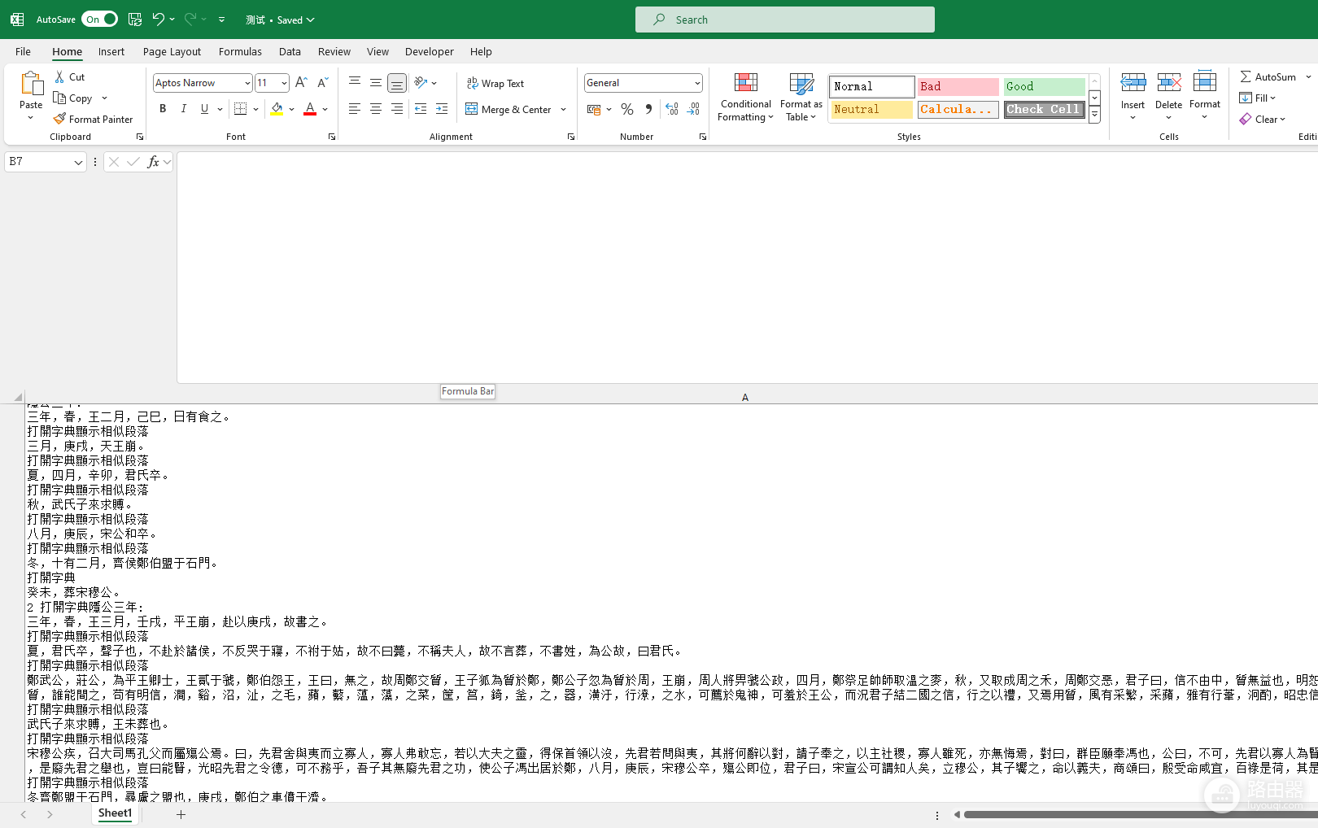The height and width of the screenshot is (828, 1318).
Task: Click the Increase Indent icon
Action: coord(442,108)
